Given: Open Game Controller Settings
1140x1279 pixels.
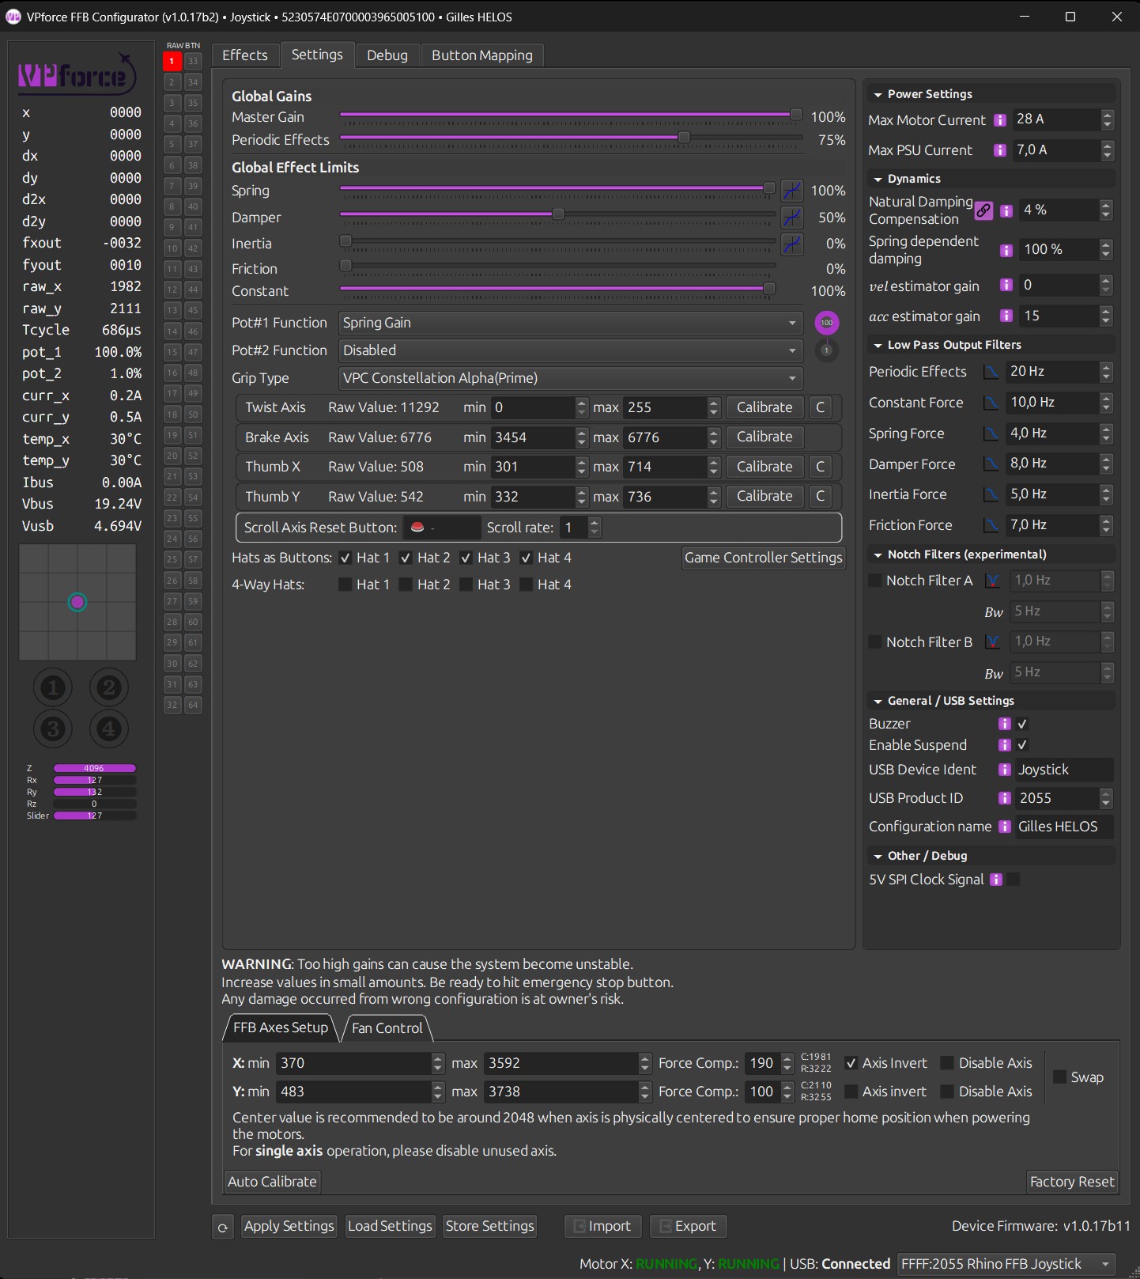Looking at the screenshot, I should 764,558.
